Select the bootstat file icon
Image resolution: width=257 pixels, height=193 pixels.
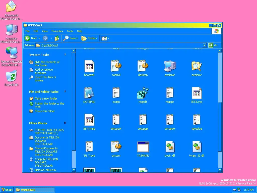(x=89, y=66)
